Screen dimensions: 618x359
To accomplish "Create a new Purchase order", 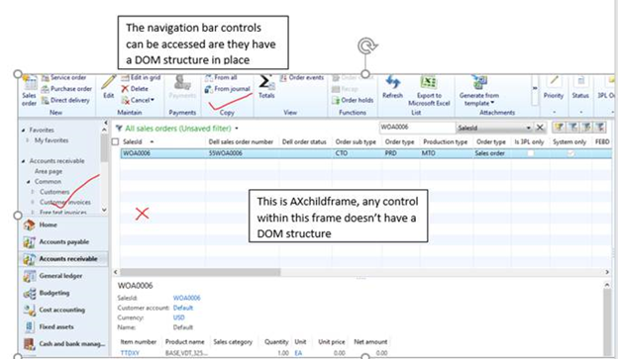I will coord(66,89).
